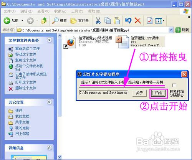Viewport: 192px width, 160px height.
Task: Click 打印这个文件 task link
Action: pos(26,82)
